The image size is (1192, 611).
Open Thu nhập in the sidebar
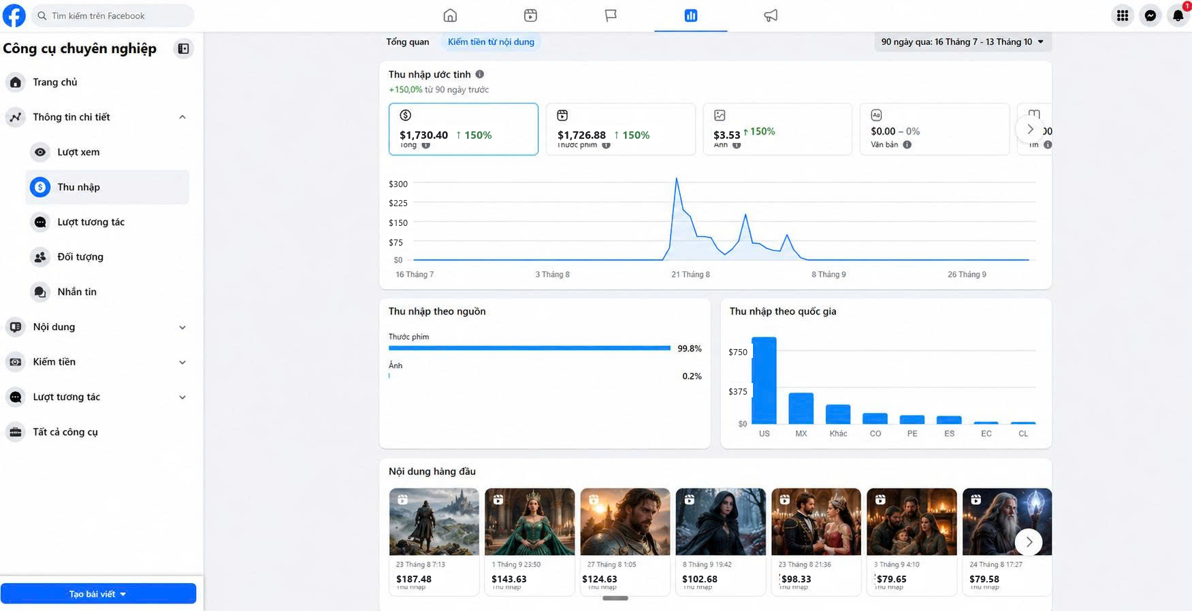107,187
